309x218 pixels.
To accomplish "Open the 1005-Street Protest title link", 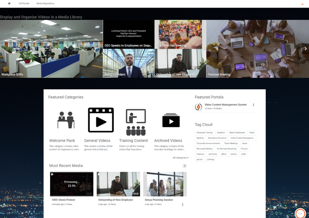I will point(63,200).
